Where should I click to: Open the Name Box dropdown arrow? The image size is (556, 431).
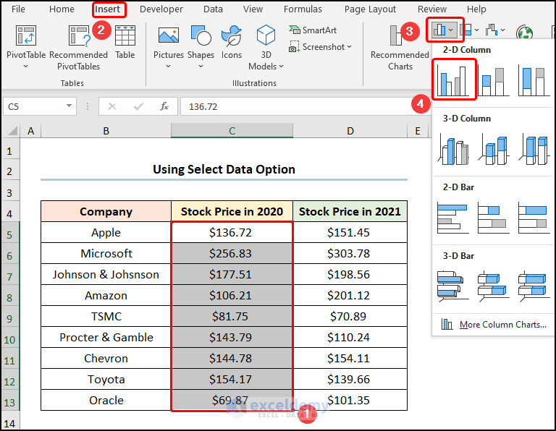click(x=69, y=106)
